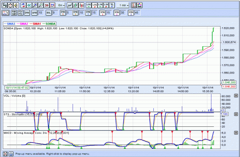Click the pivot points (PIV PTS) button
This screenshot has height=157, width=240.
click(20, 12)
